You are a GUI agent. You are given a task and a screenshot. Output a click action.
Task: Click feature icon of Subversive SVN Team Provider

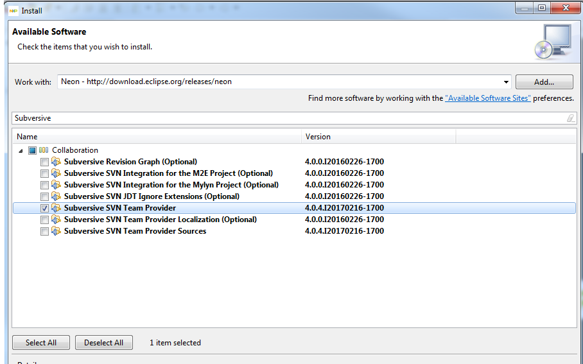[56, 208]
